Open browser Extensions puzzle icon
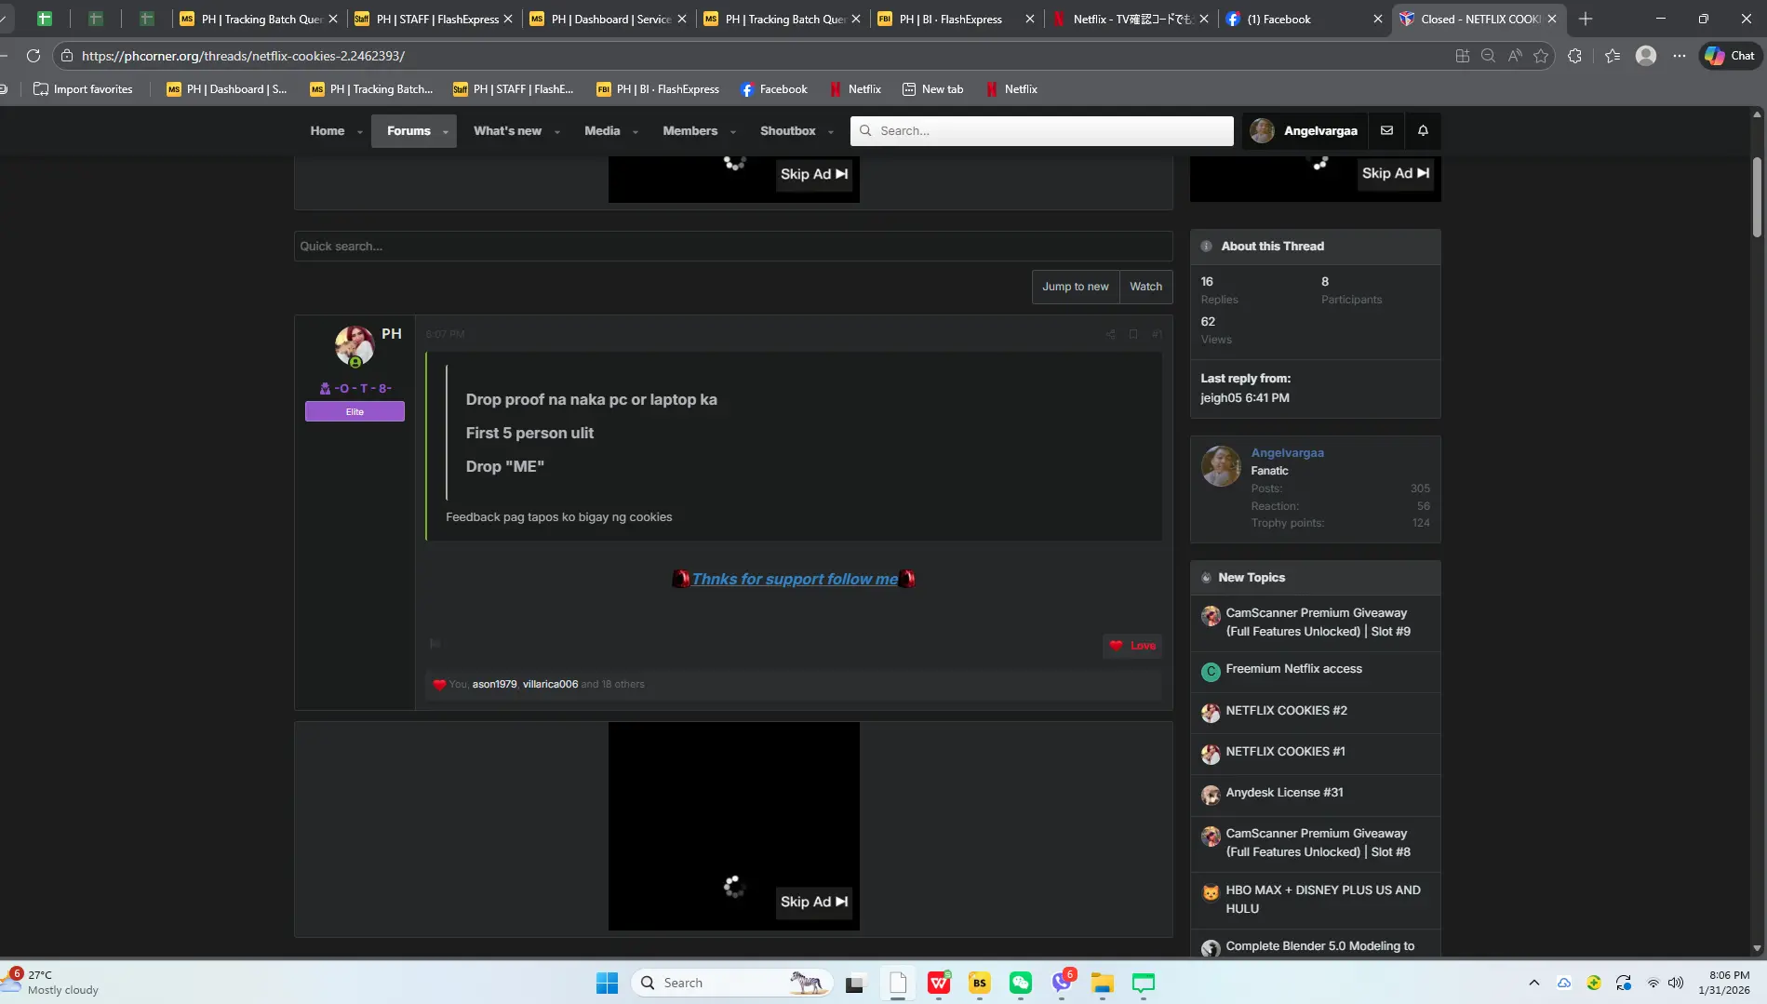Image resolution: width=1767 pixels, height=1004 pixels. click(1574, 56)
